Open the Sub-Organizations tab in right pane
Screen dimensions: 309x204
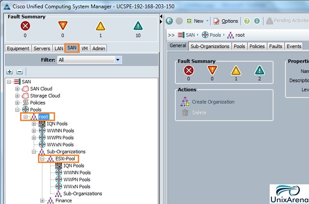tap(210, 46)
